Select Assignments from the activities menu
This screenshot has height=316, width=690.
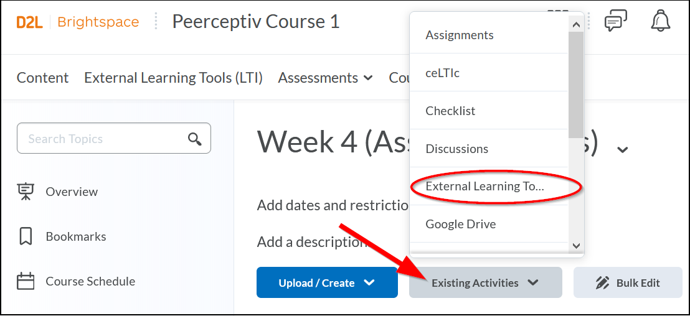pyautogui.click(x=460, y=35)
